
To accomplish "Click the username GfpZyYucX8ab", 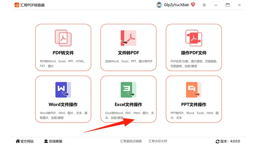I will click(176, 5).
